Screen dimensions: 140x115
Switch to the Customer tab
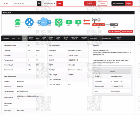[6, 38]
